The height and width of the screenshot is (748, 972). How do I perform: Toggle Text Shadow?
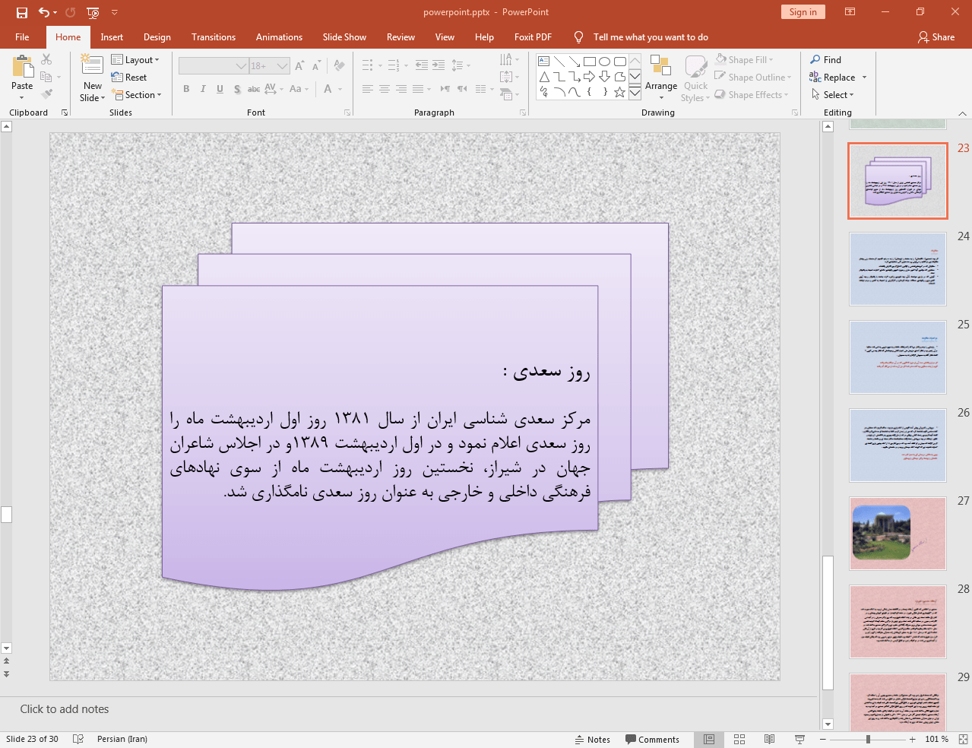[237, 89]
